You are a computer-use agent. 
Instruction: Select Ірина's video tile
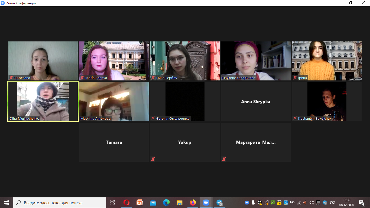click(327, 61)
